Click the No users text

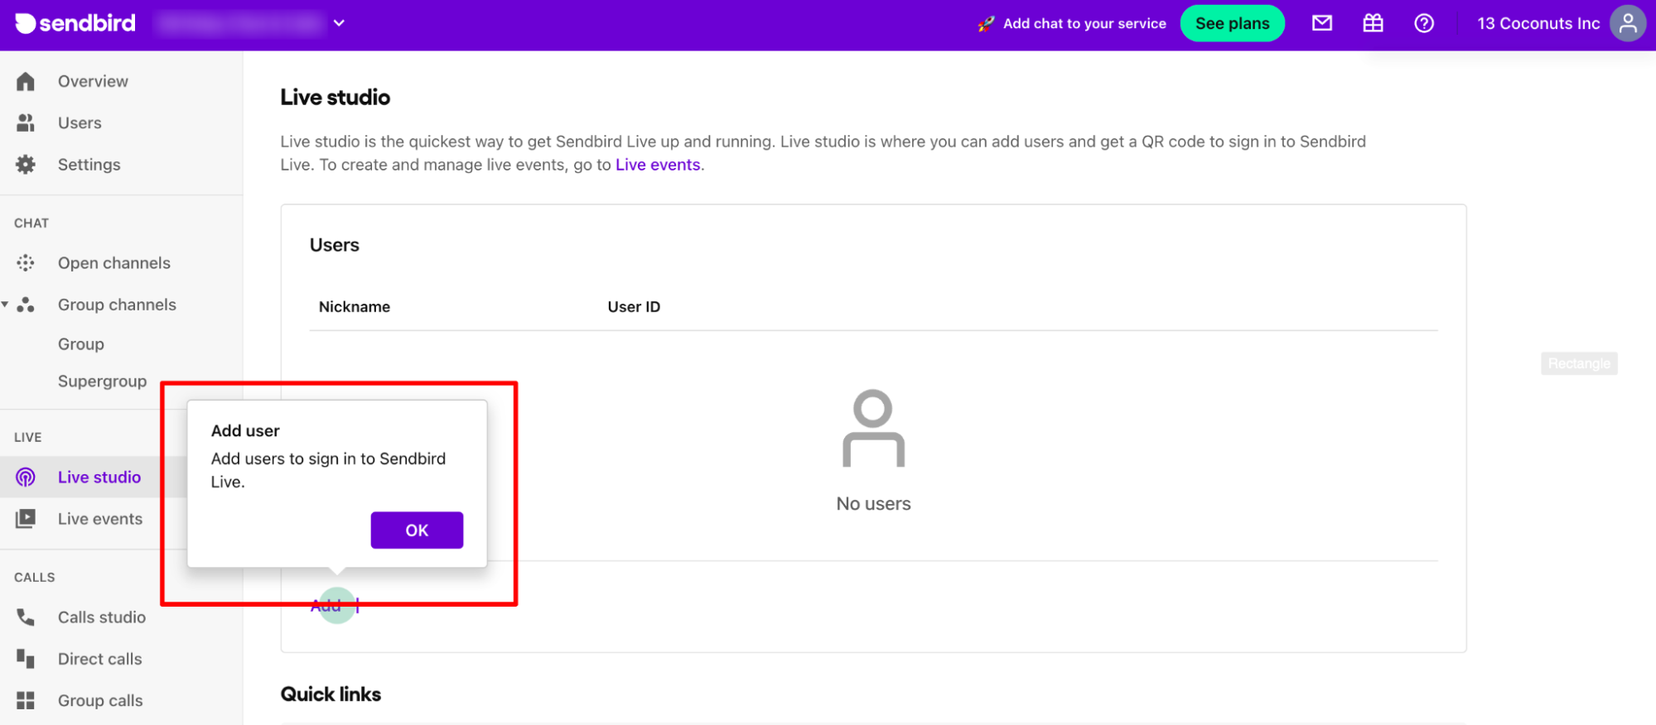point(873,504)
